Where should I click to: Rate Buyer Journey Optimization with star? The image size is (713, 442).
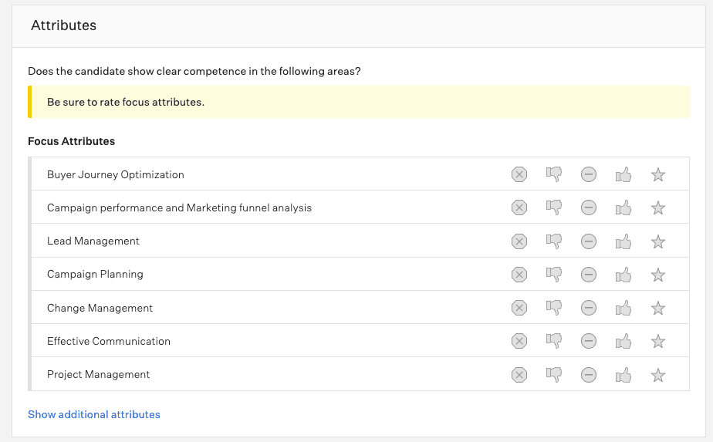coord(657,175)
